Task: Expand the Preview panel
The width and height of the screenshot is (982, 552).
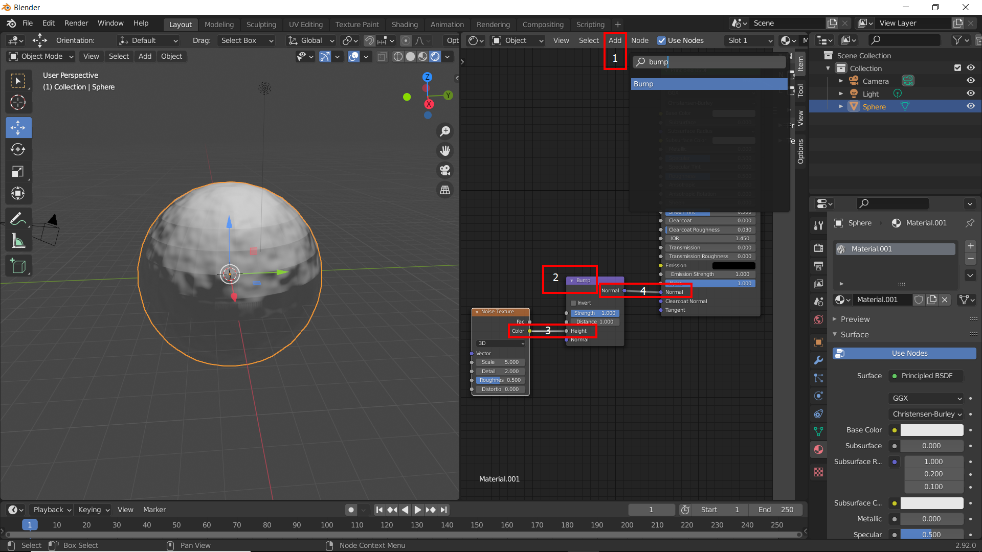Action: coord(855,319)
